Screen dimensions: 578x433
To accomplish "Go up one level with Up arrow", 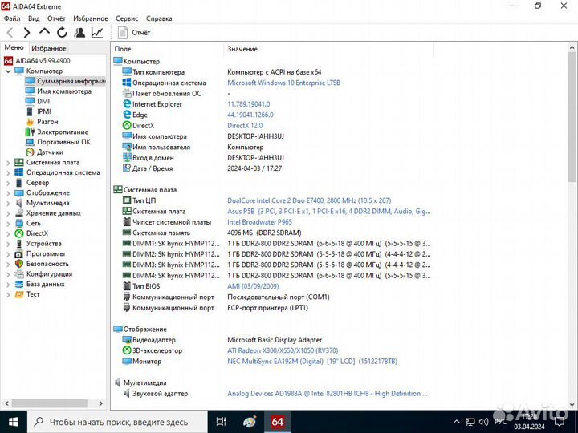I will 44,32.
